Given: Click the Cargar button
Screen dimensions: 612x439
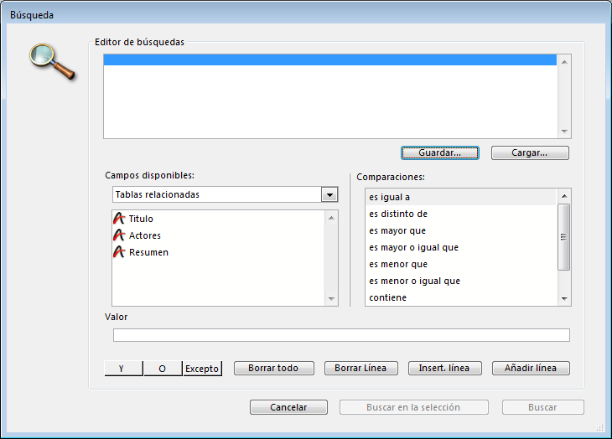Looking at the screenshot, I should pyautogui.click(x=530, y=153).
